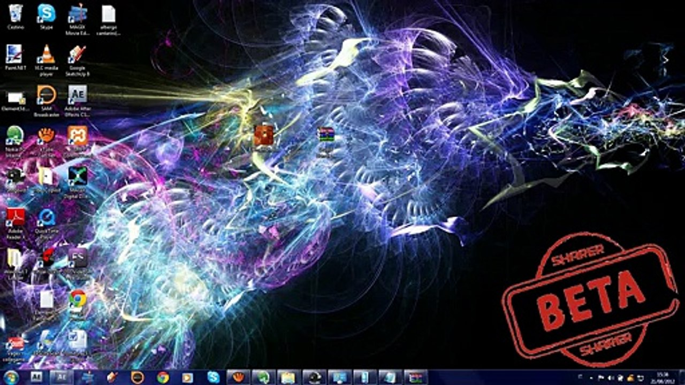Open Skype from the taskbar

[214, 378]
